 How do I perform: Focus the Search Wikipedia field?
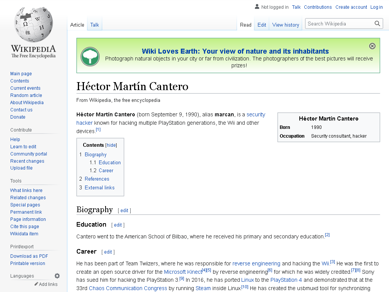coord(339,24)
